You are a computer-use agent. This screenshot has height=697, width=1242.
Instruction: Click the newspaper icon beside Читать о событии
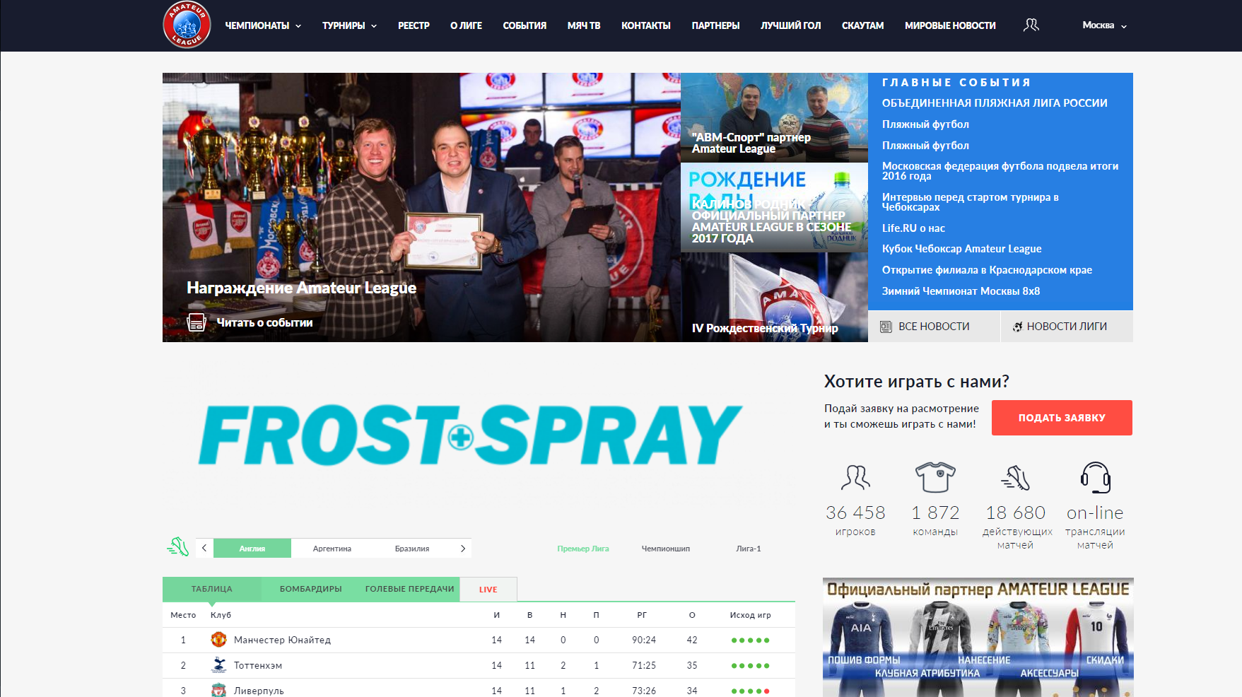click(x=197, y=322)
